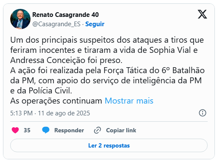The width and height of the screenshot is (217, 164).
Task: Click the date 11 de ago de 2025
Action: 64,113
